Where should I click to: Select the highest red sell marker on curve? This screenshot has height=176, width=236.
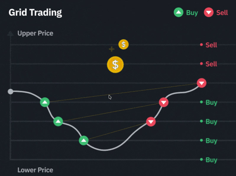201,83
